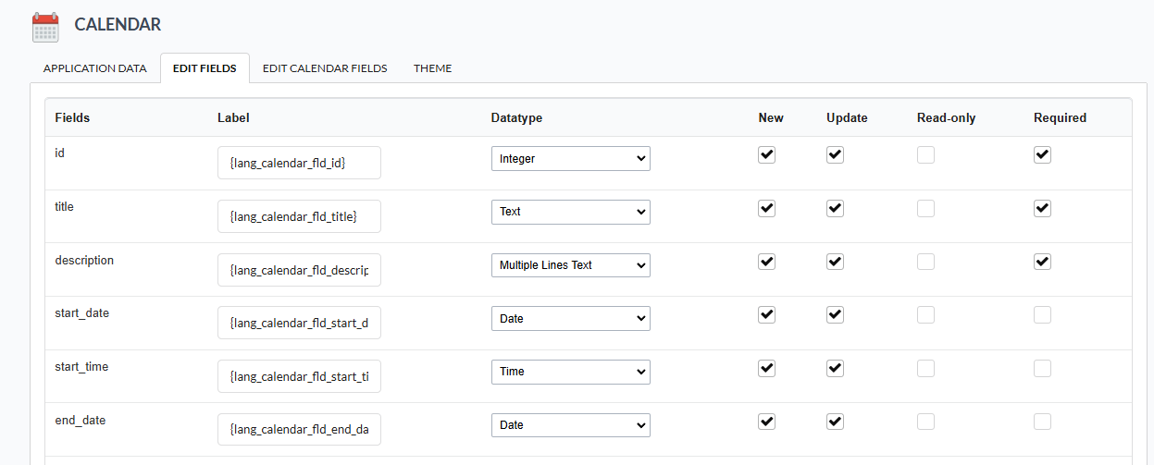Screen dimensions: 1154x465
Task: Switch to the Application Data tab
Action: coord(94,68)
